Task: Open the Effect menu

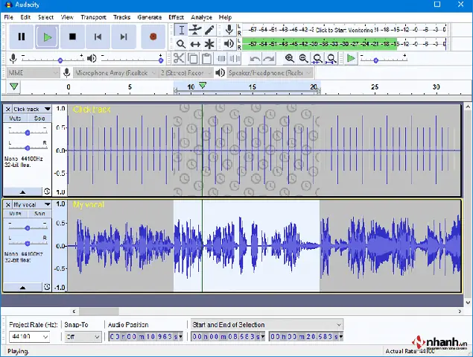Action: [x=176, y=17]
